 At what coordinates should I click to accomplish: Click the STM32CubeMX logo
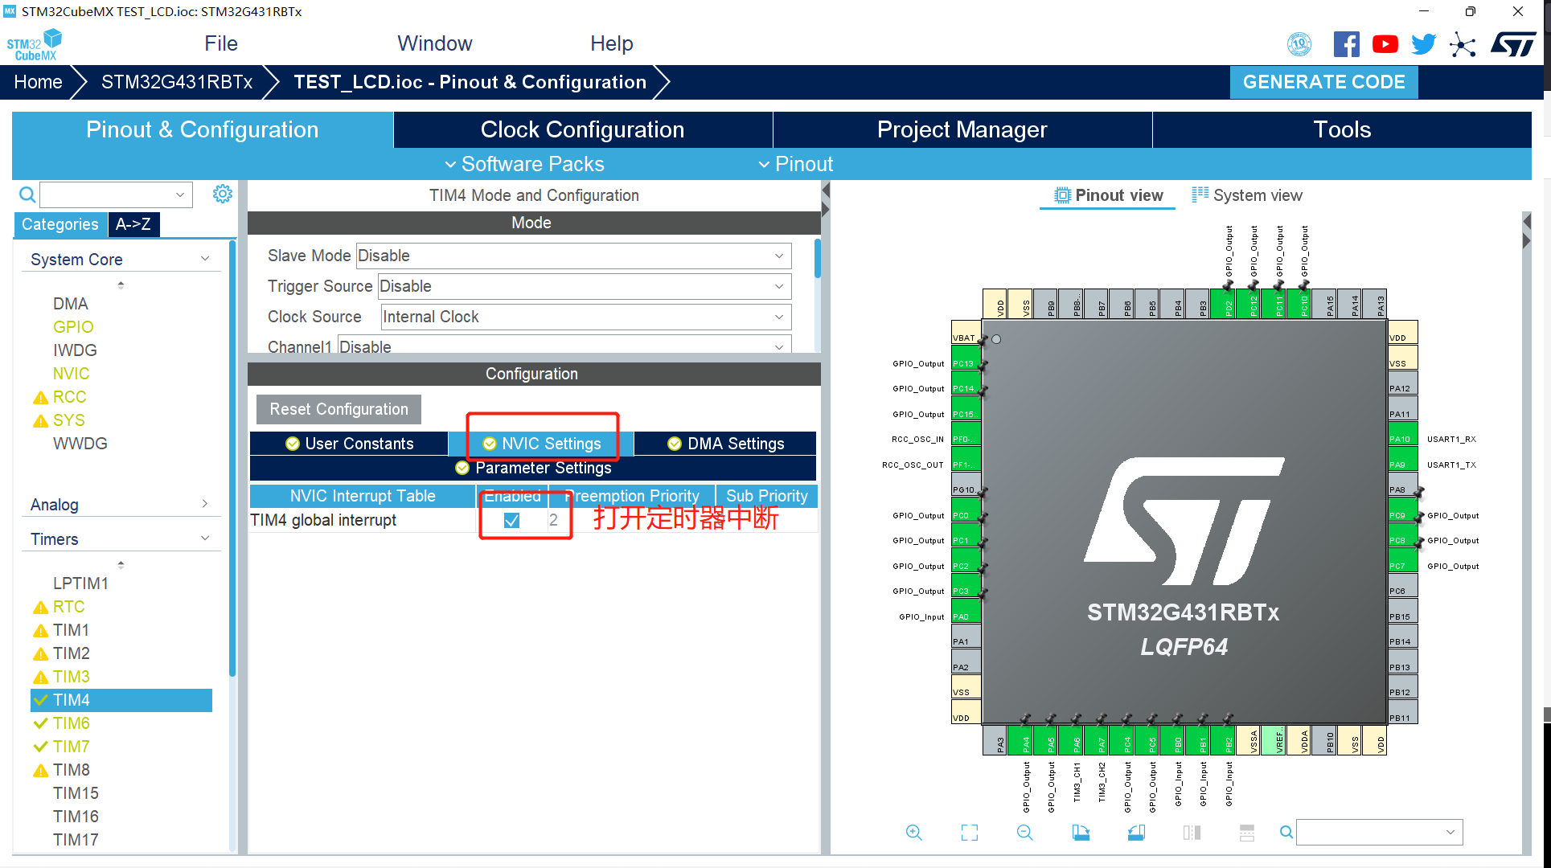pos(34,44)
